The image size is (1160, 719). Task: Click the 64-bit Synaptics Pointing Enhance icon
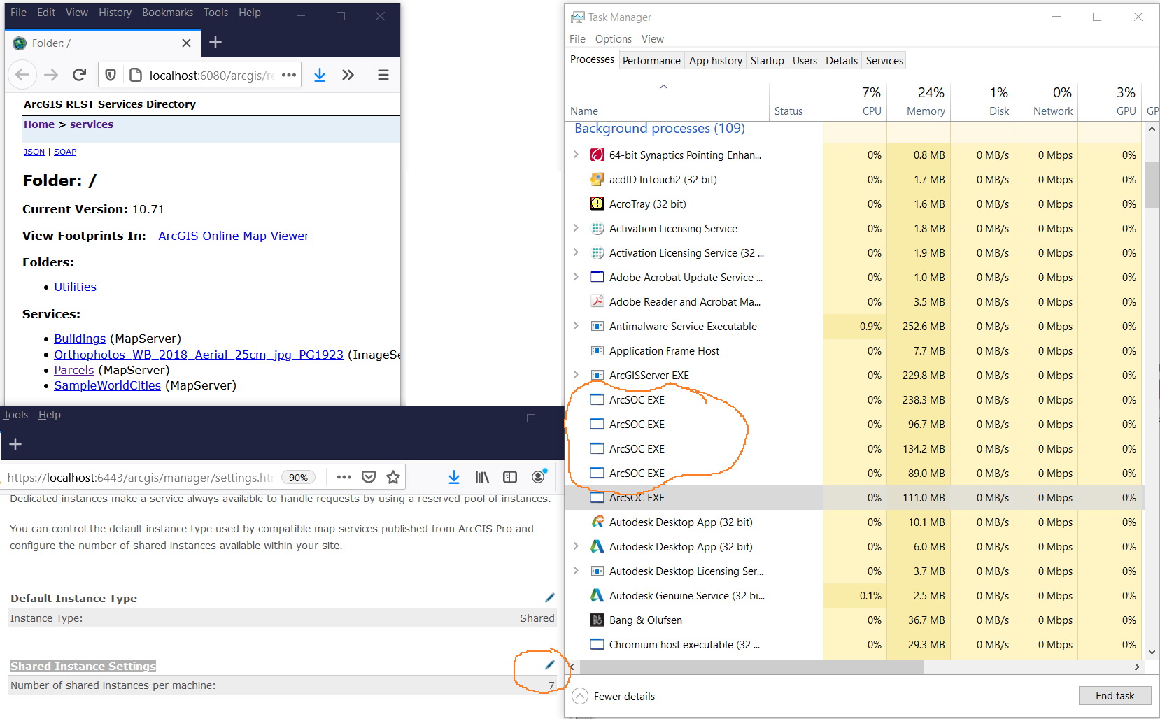click(x=597, y=155)
